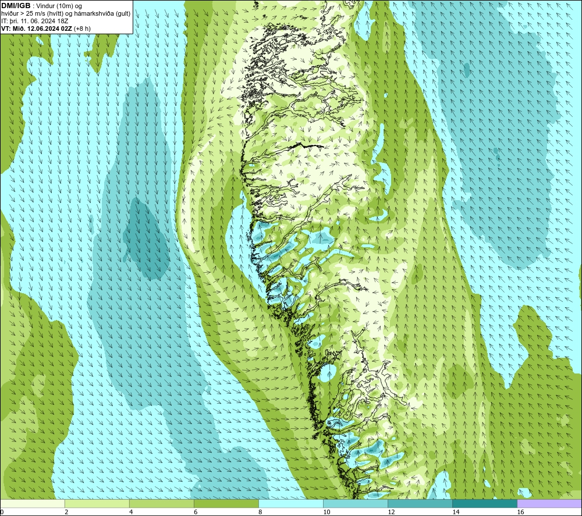Click the dark teal 14–16 legend swatch

point(484,503)
